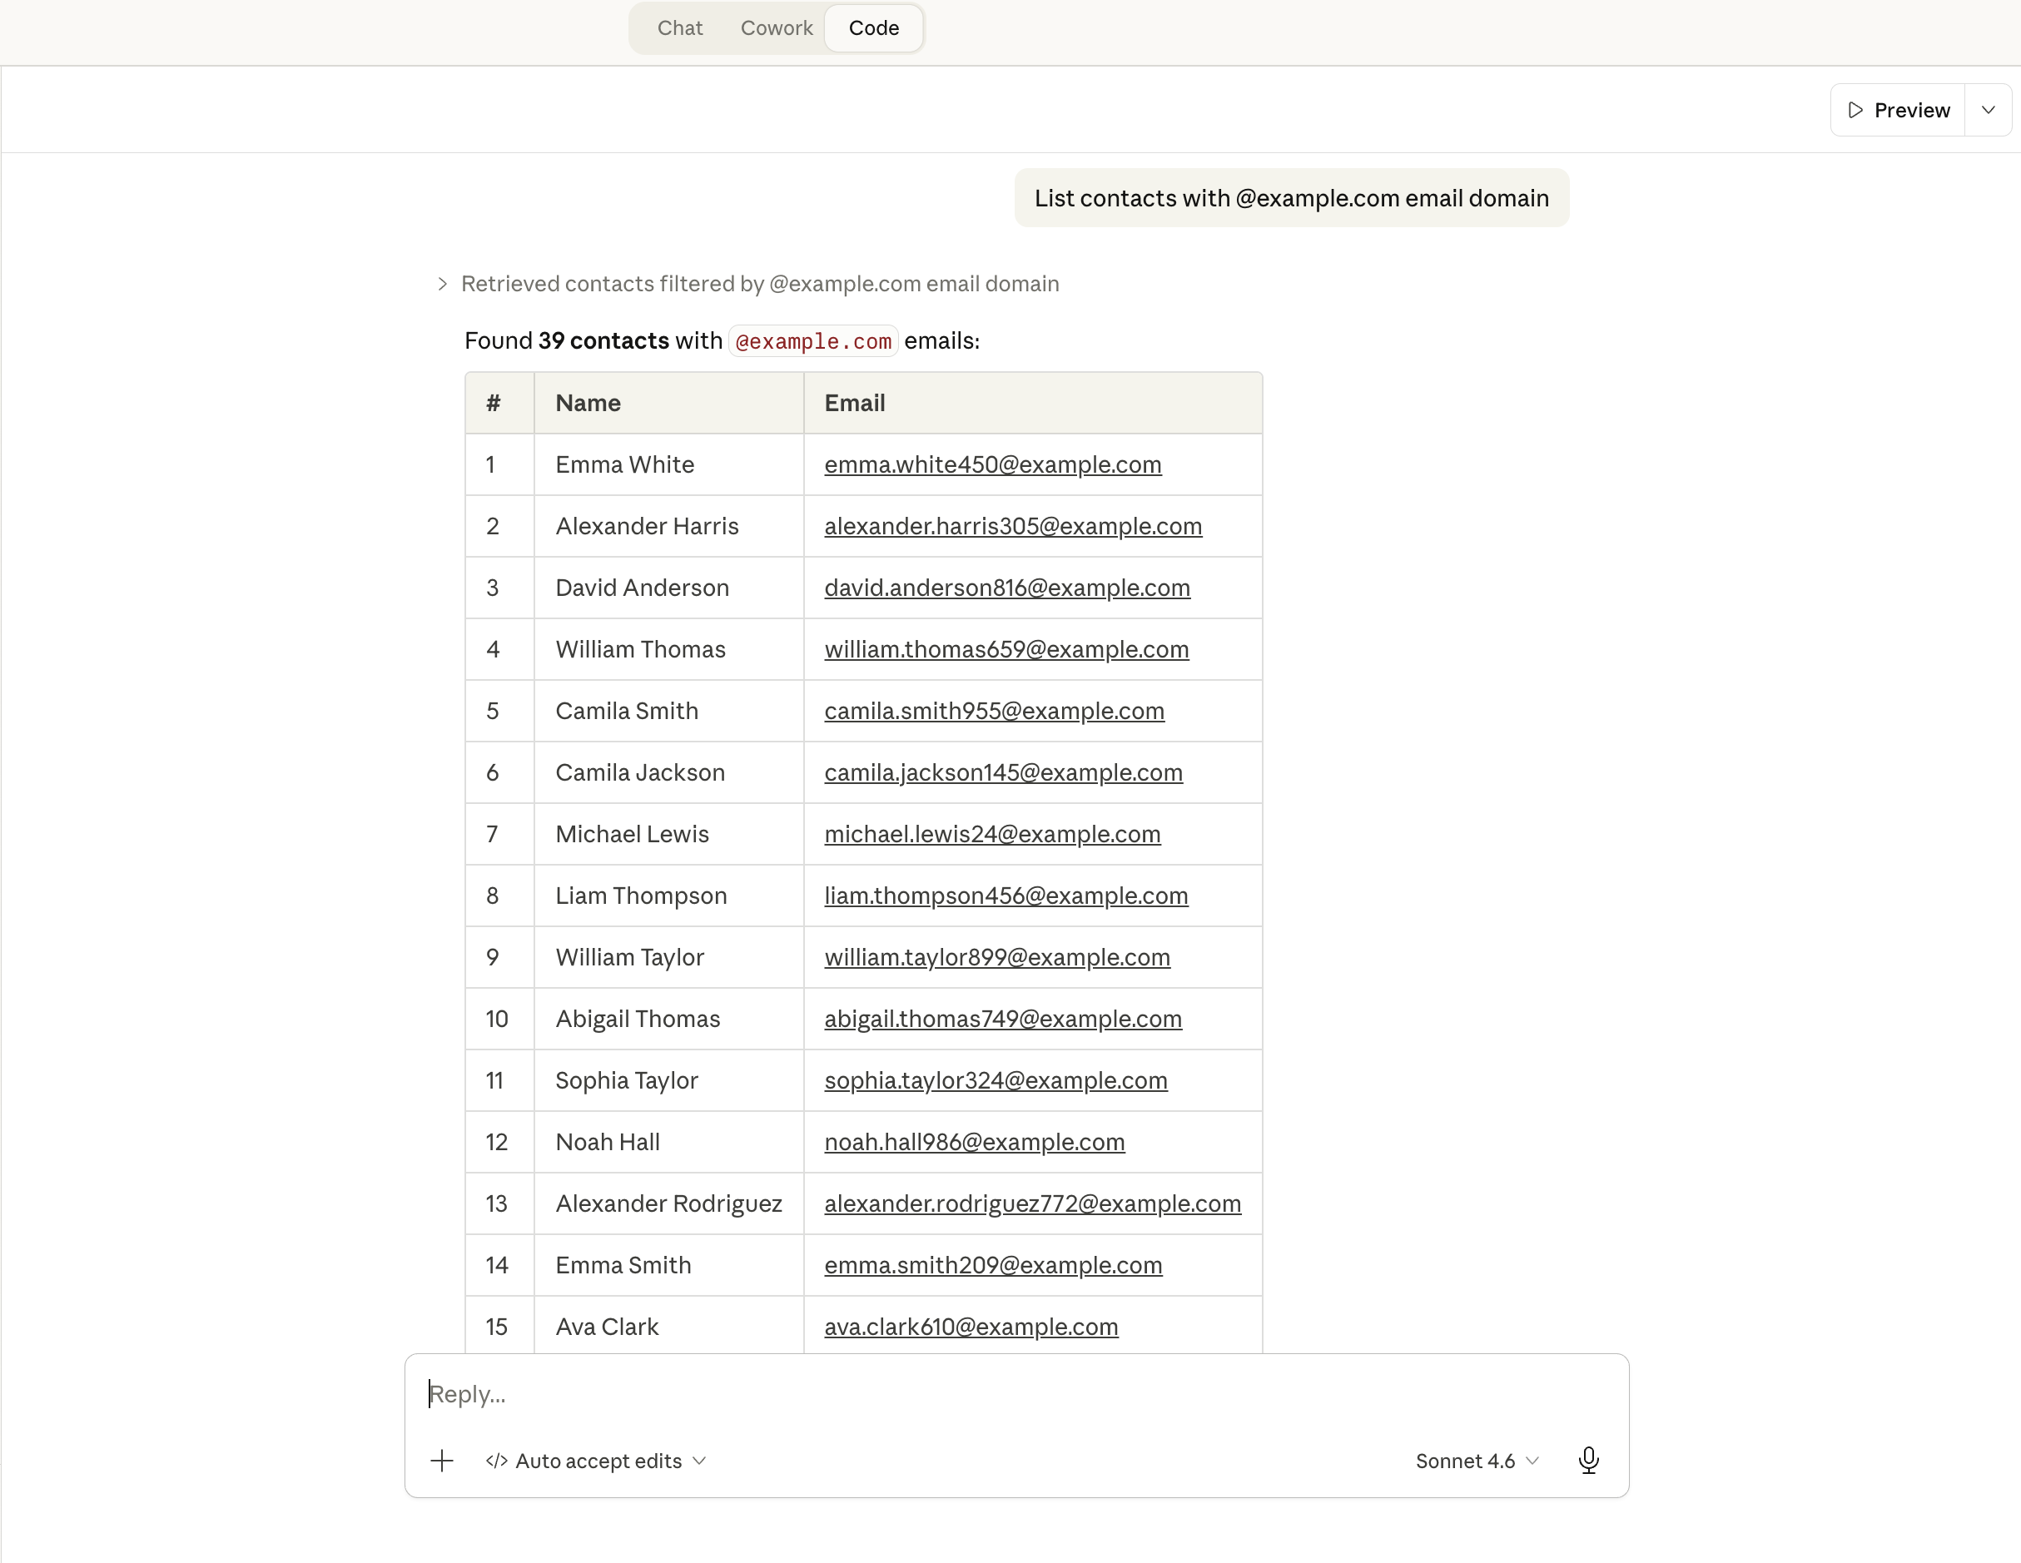Click ava.clark610@example.com email link
Viewport: 2021px width, 1563px height.
(x=971, y=1327)
